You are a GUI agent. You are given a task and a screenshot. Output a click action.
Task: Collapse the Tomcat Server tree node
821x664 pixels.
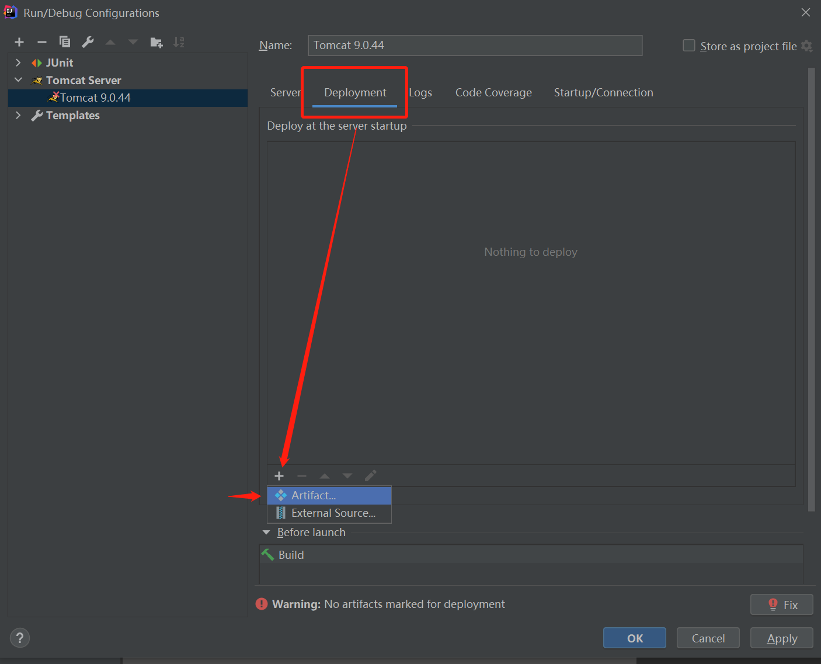point(18,80)
